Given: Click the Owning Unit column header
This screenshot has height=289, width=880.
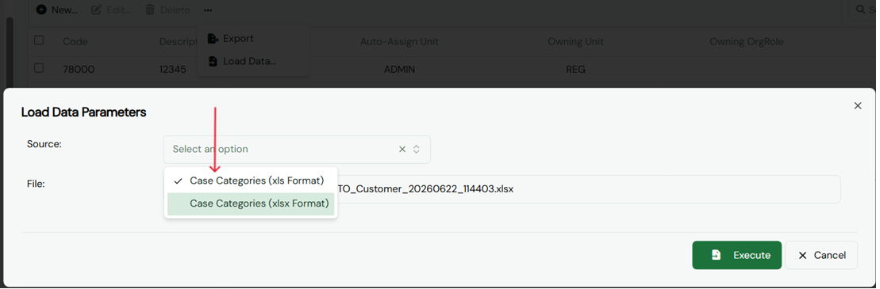Looking at the screenshot, I should pos(575,41).
